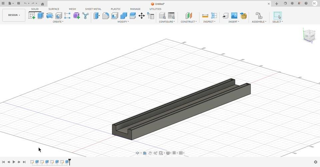Open the Configuration Table icon
Image resolution: width=320 pixels, height=167 pixels.
pos(171,16)
